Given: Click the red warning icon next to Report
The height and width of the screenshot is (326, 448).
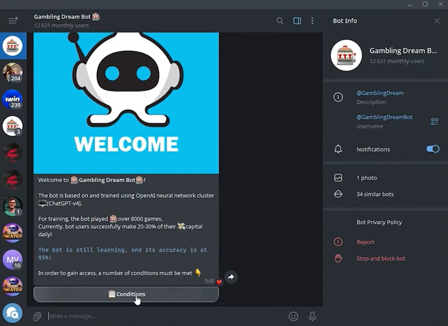Looking at the screenshot, I should (x=338, y=242).
